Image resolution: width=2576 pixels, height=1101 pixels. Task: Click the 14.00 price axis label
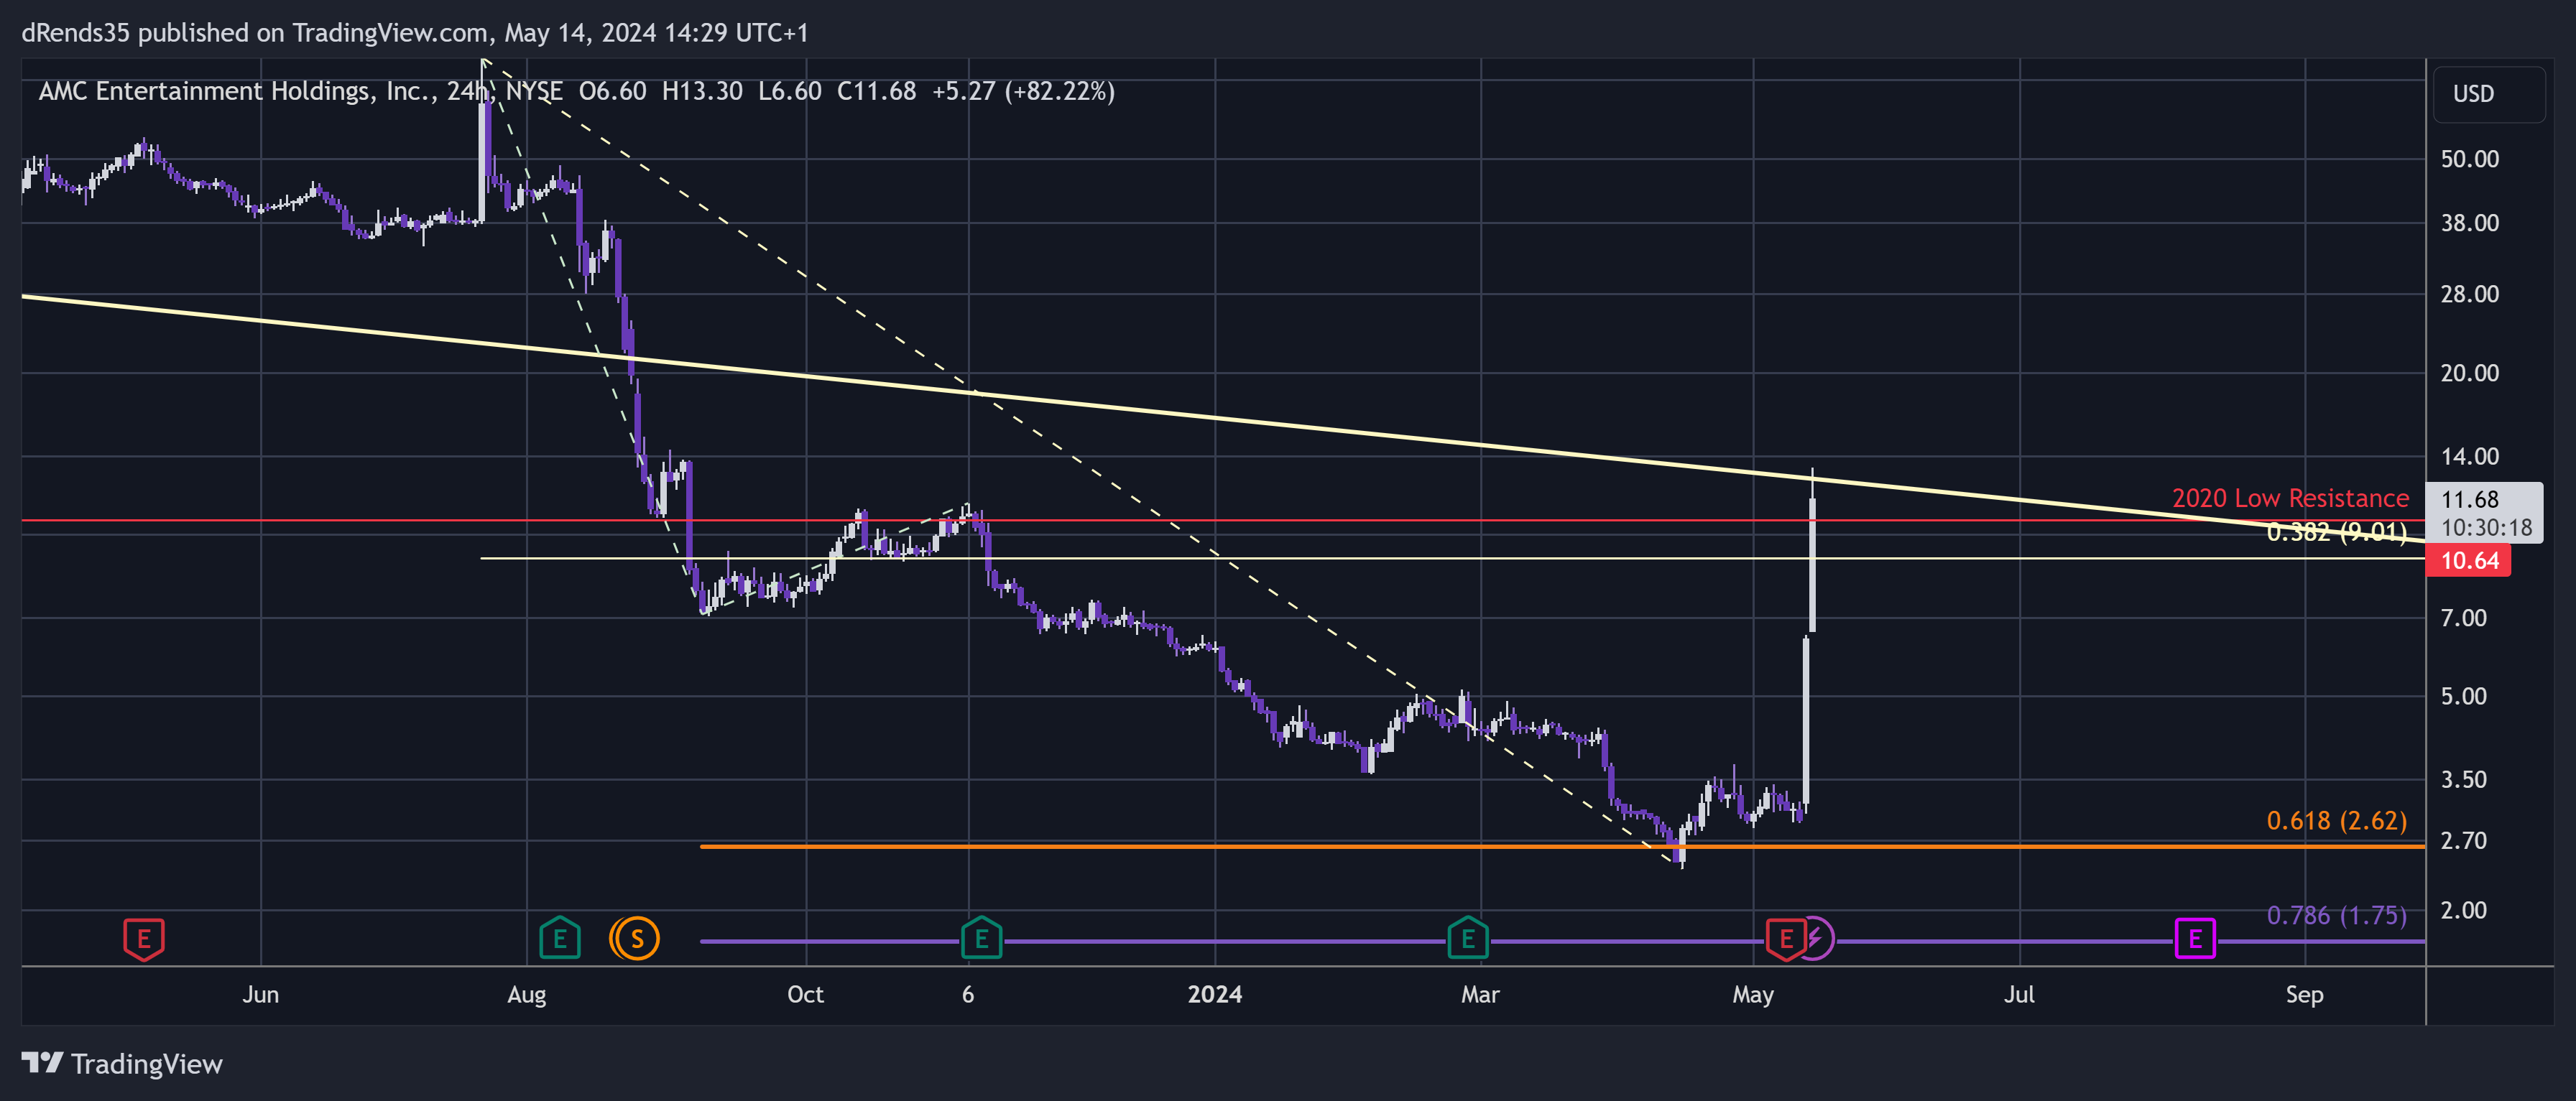click(2469, 457)
